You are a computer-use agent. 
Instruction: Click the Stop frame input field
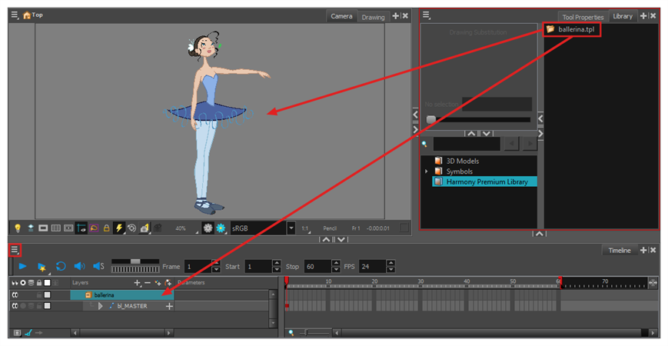pyautogui.click(x=315, y=267)
